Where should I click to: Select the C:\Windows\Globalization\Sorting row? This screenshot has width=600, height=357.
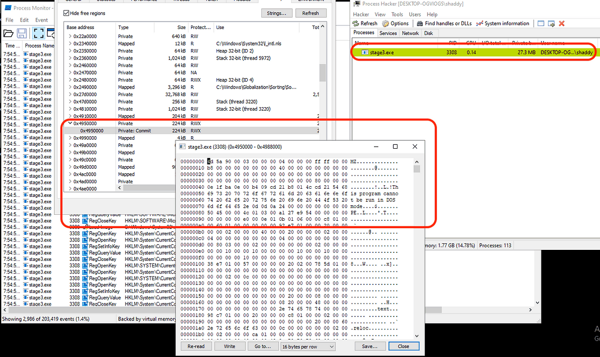(x=192, y=87)
